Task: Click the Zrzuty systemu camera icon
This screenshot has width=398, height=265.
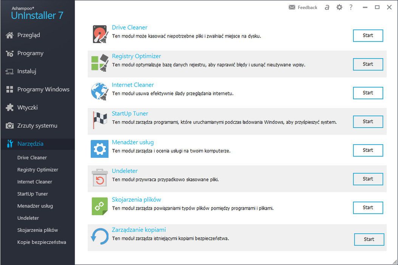Action: coord(10,126)
